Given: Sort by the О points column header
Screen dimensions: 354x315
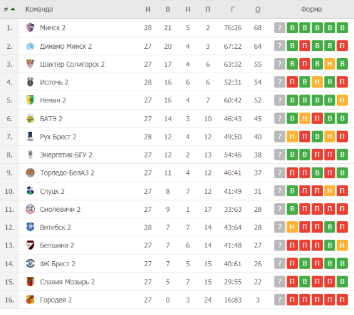Looking at the screenshot, I should point(258,9).
